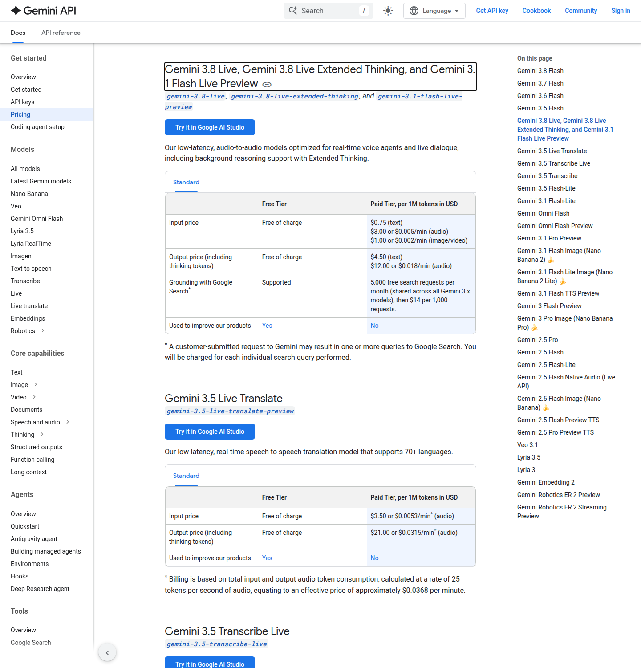Image resolution: width=641 pixels, height=668 pixels.
Task: Click Yes in Gemini 3.8 Live improve products row
Action: click(x=267, y=326)
